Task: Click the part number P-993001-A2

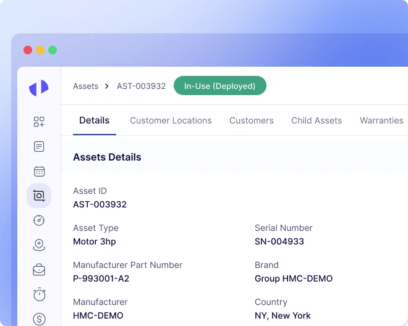Action: click(101, 278)
